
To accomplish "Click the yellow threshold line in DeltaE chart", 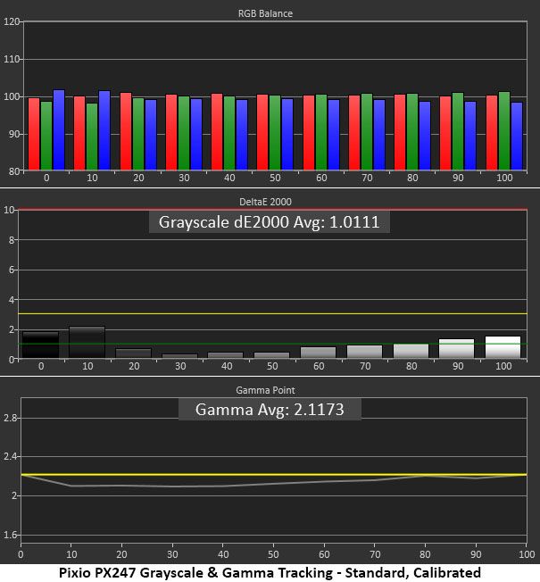I will click(272, 313).
